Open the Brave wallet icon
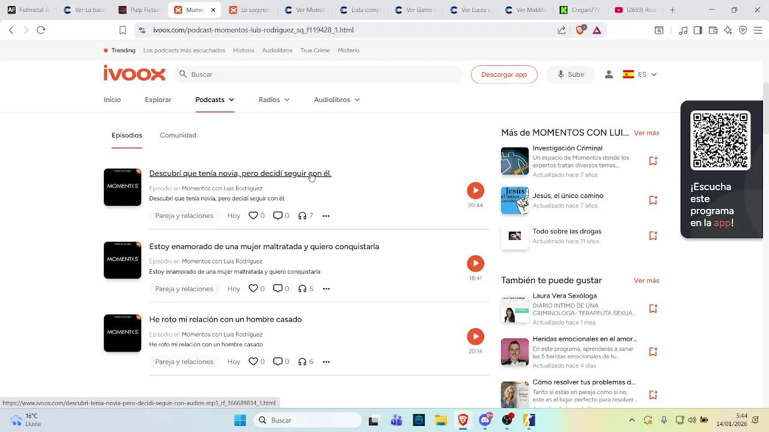The height and width of the screenshot is (432, 769). [713, 30]
